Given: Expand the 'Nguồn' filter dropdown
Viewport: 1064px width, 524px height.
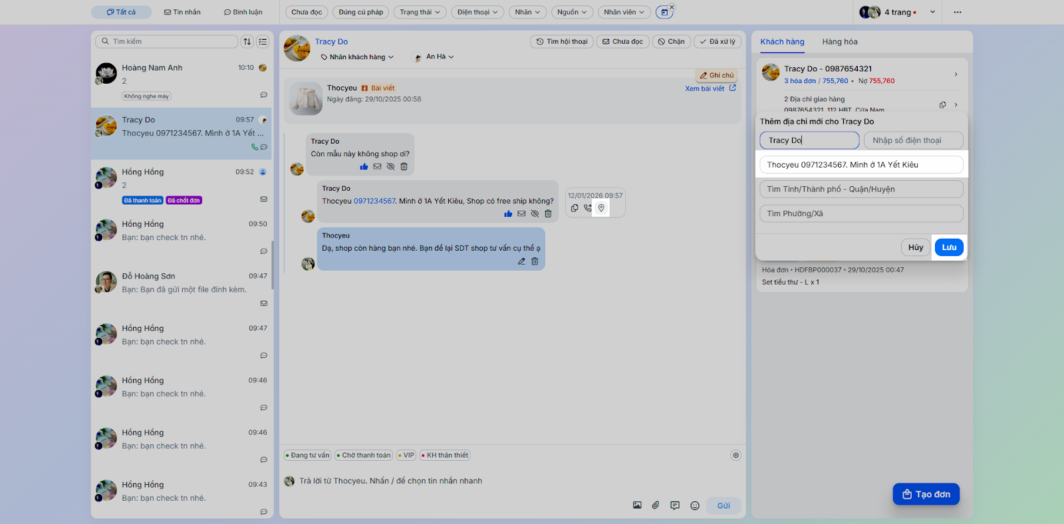Looking at the screenshot, I should tap(572, 12).
